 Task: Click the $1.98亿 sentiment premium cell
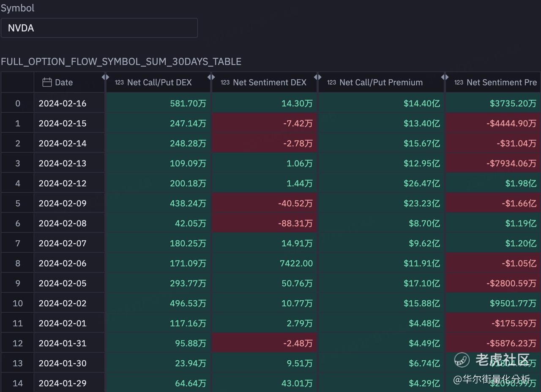point(493,183)
